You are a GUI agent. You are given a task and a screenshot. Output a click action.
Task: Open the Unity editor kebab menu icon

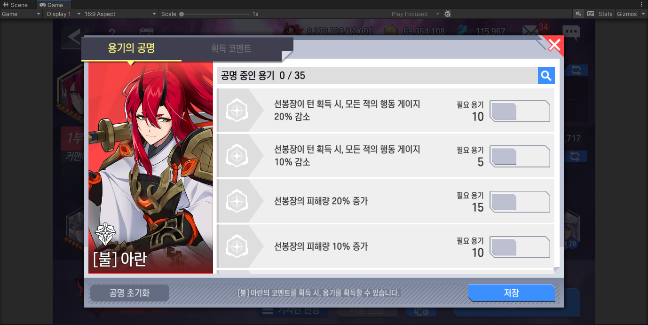click(641, 4)
